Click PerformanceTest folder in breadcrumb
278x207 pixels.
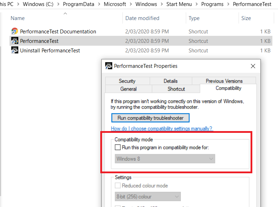(x=252, y=4)
